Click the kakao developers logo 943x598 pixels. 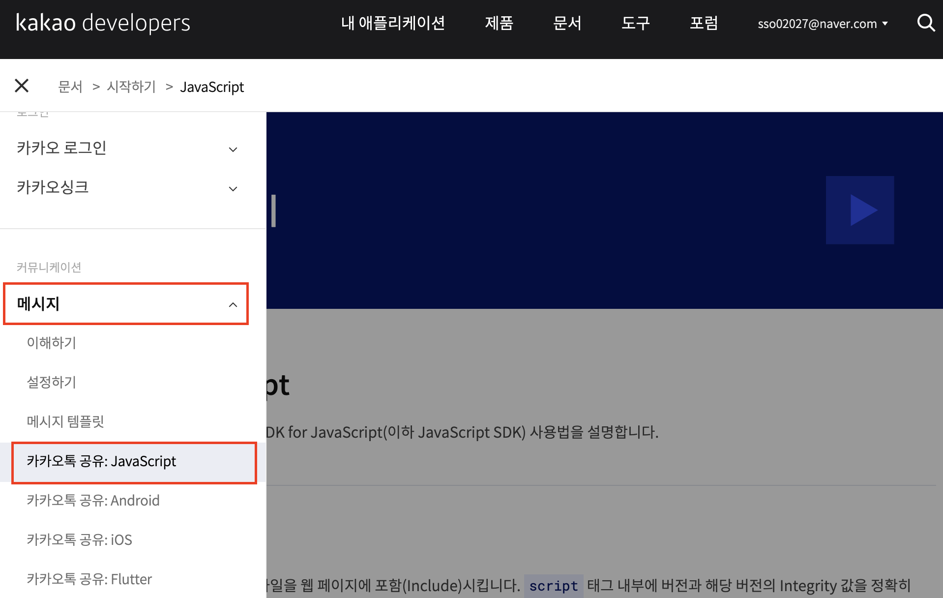103,23
